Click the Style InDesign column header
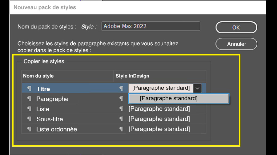Screen dimensions: 277x155 click(132, 76)
